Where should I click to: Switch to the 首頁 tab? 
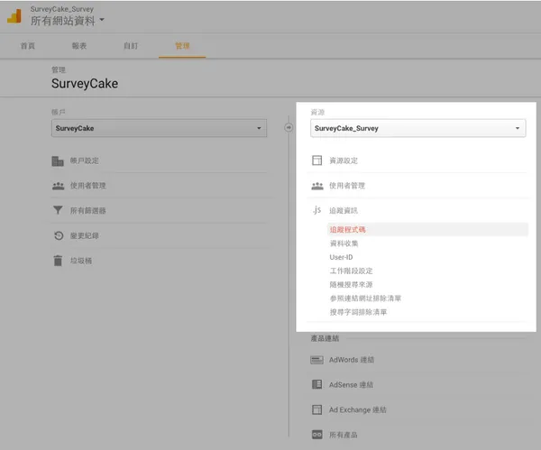(x=28, y=46)
